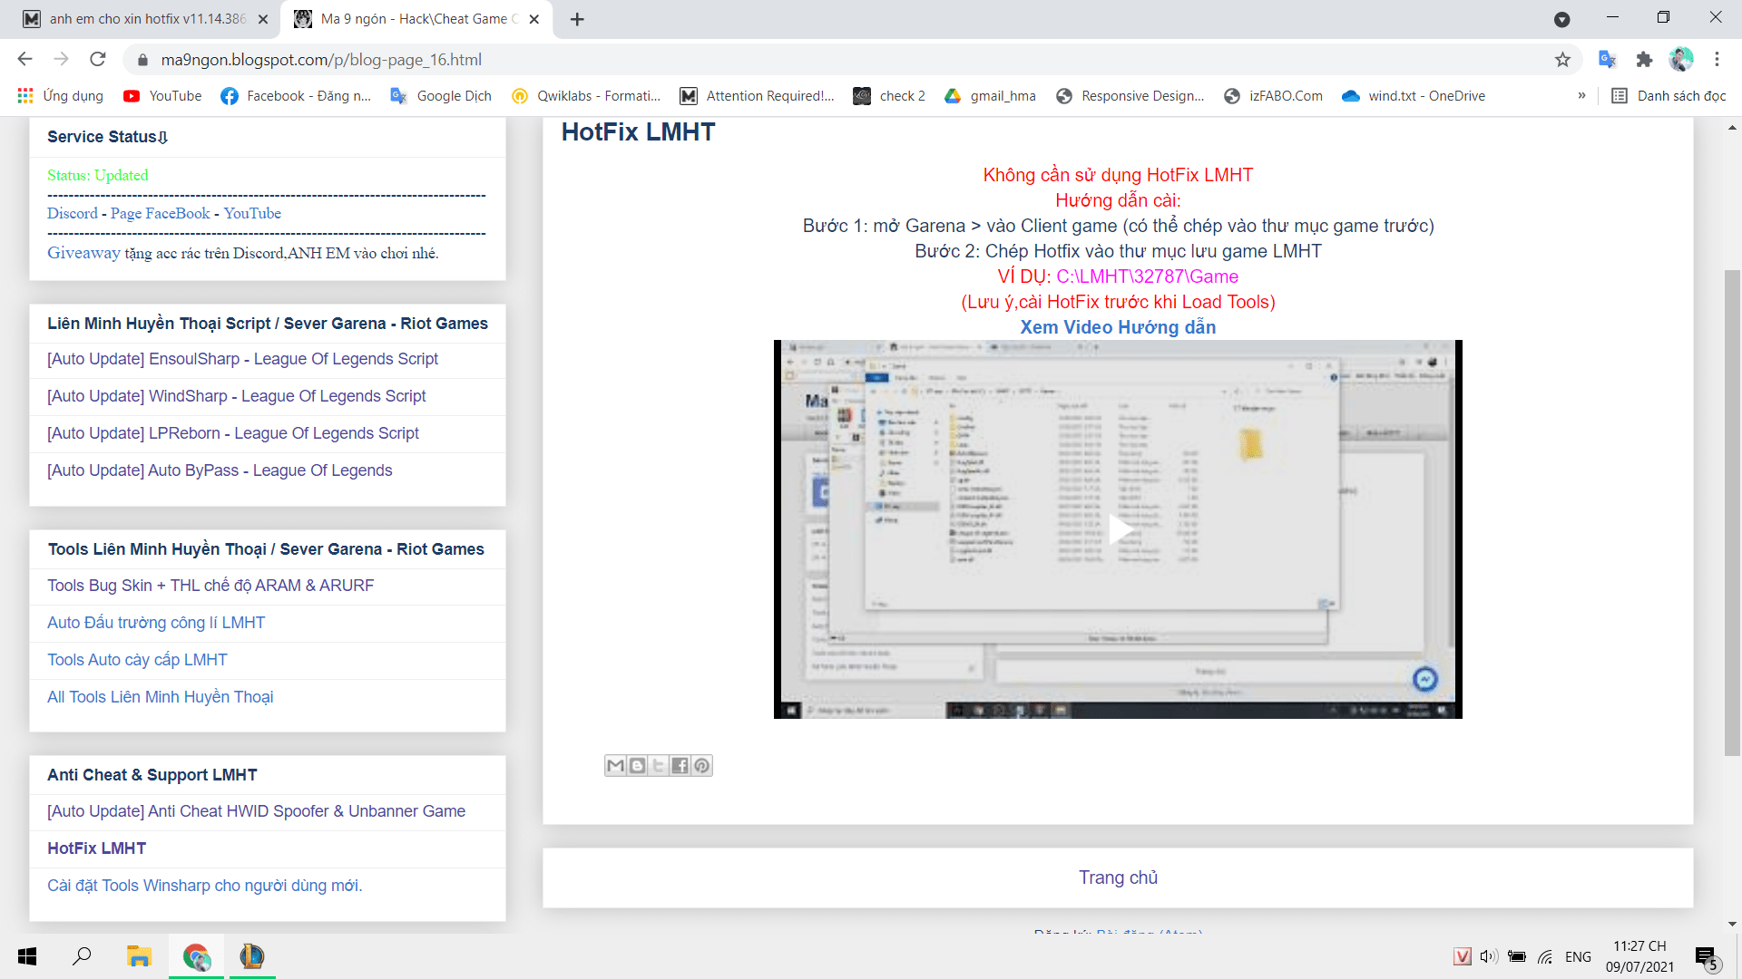Open the Chrome profile avatar

1681,60
